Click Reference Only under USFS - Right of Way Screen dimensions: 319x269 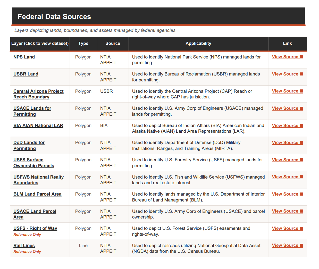27,234
